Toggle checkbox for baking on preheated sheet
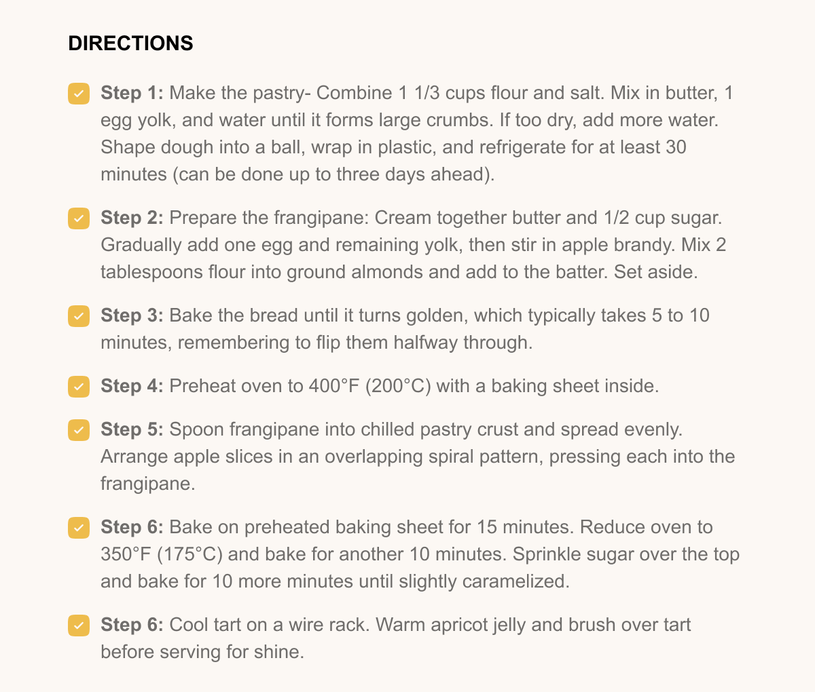The height and width of the screenshot is (692, 815). coord(79,528)
